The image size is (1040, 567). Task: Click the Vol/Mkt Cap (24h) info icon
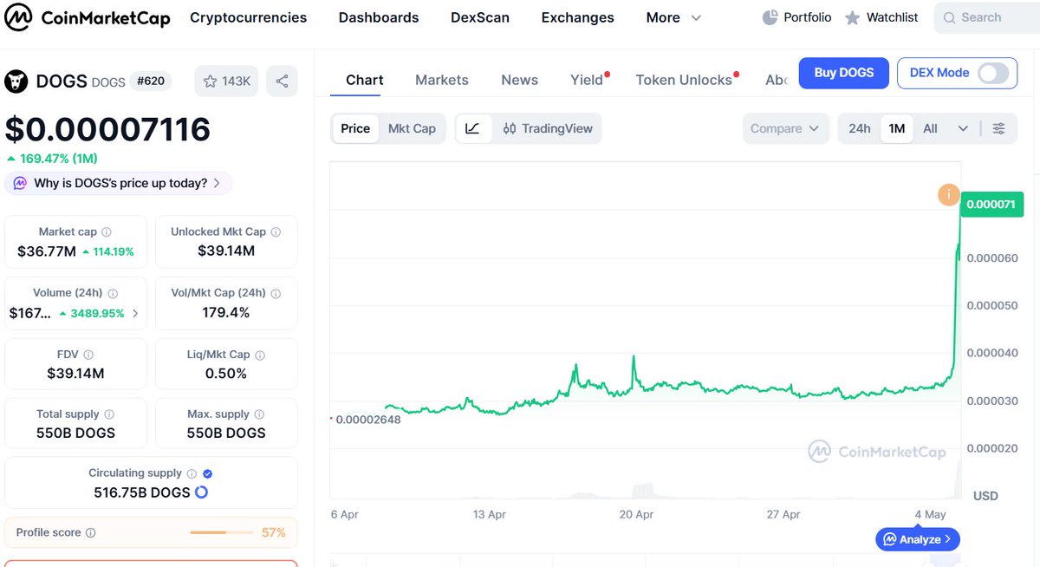pyautogui.click(x=276, y=293)
